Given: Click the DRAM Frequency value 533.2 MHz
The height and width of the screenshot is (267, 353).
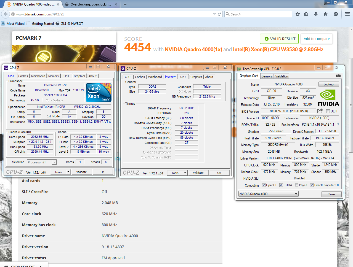Looking at the screenshot, I should pyautogui.click(x=186, y=108).
